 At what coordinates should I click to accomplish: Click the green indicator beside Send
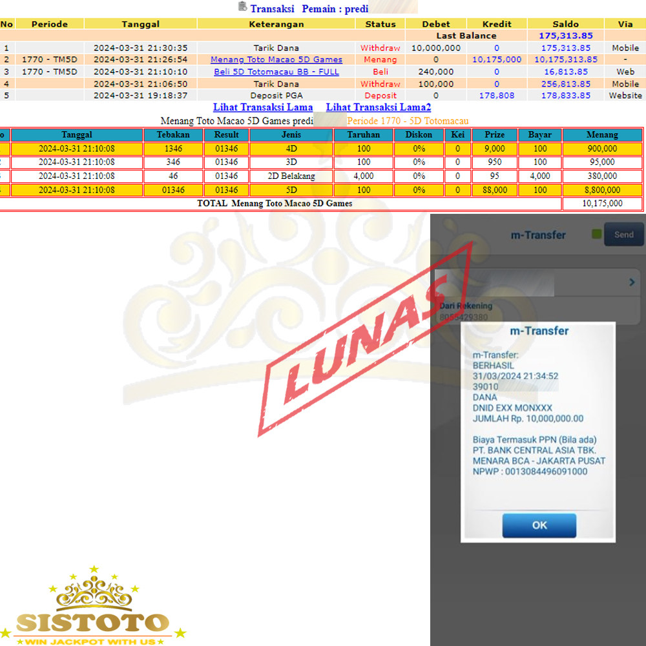pyautogui.click(x=596, y=234)
